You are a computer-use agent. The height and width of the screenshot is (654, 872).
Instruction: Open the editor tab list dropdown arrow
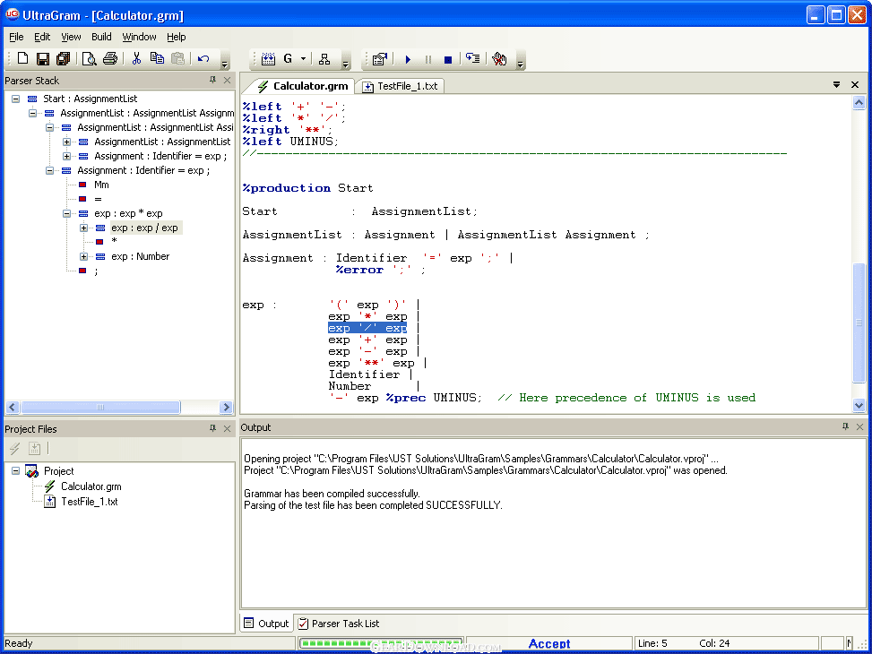tap(836, 84)
